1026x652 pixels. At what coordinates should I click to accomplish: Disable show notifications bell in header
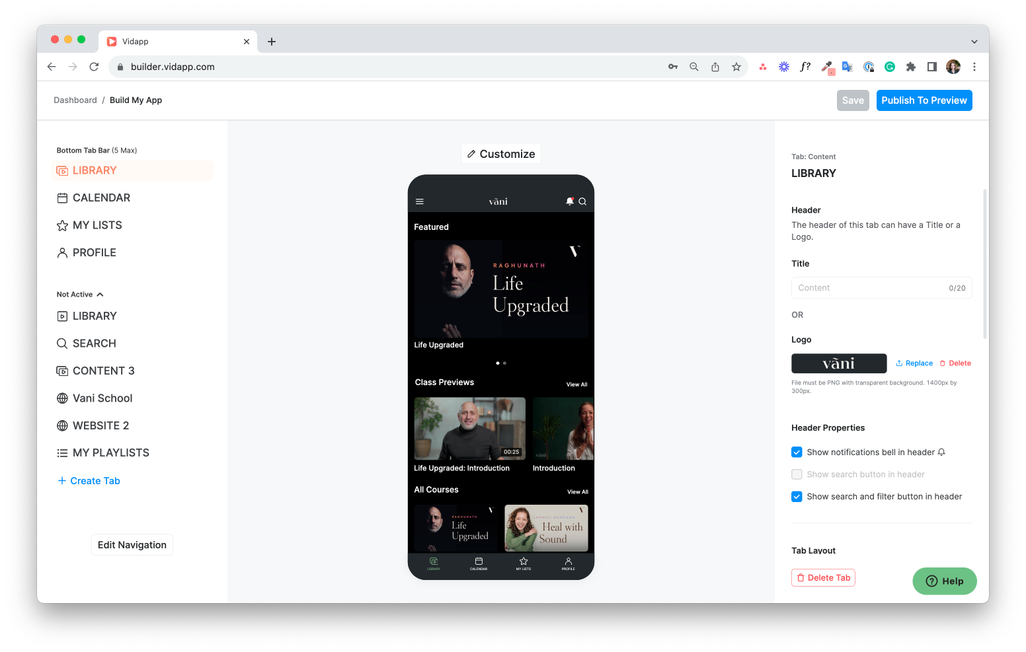click(x=797, y=453)
